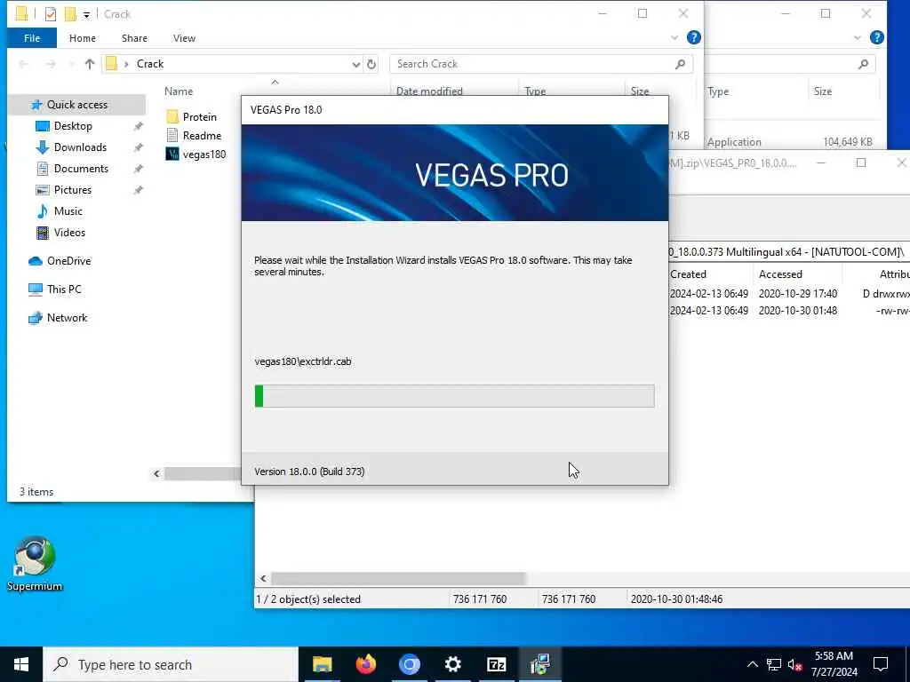Image resolution: width=910 pixels, height=682 pixels.
Task: Select the Protein folder
Action: (x=199, y=117)
